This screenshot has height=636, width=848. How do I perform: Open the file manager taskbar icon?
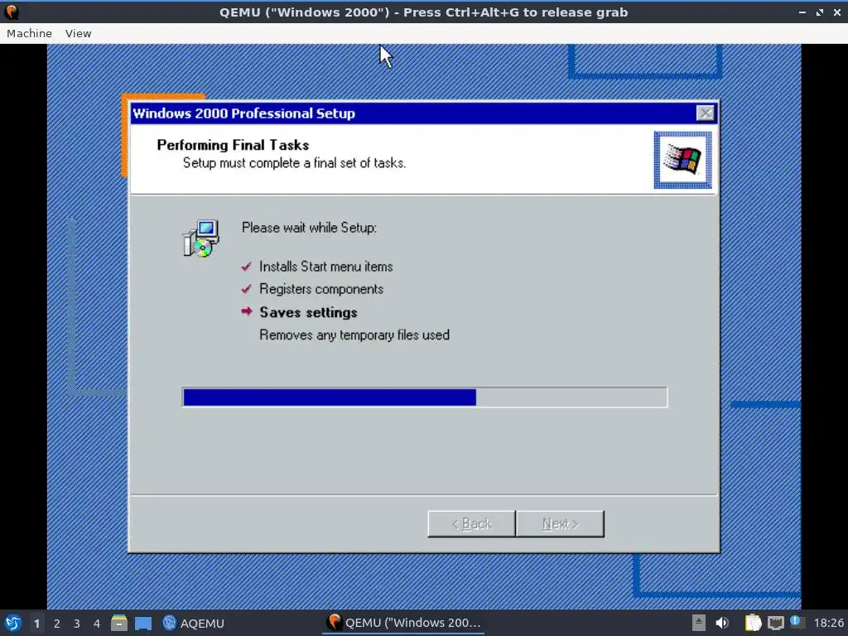pos(119,623)
